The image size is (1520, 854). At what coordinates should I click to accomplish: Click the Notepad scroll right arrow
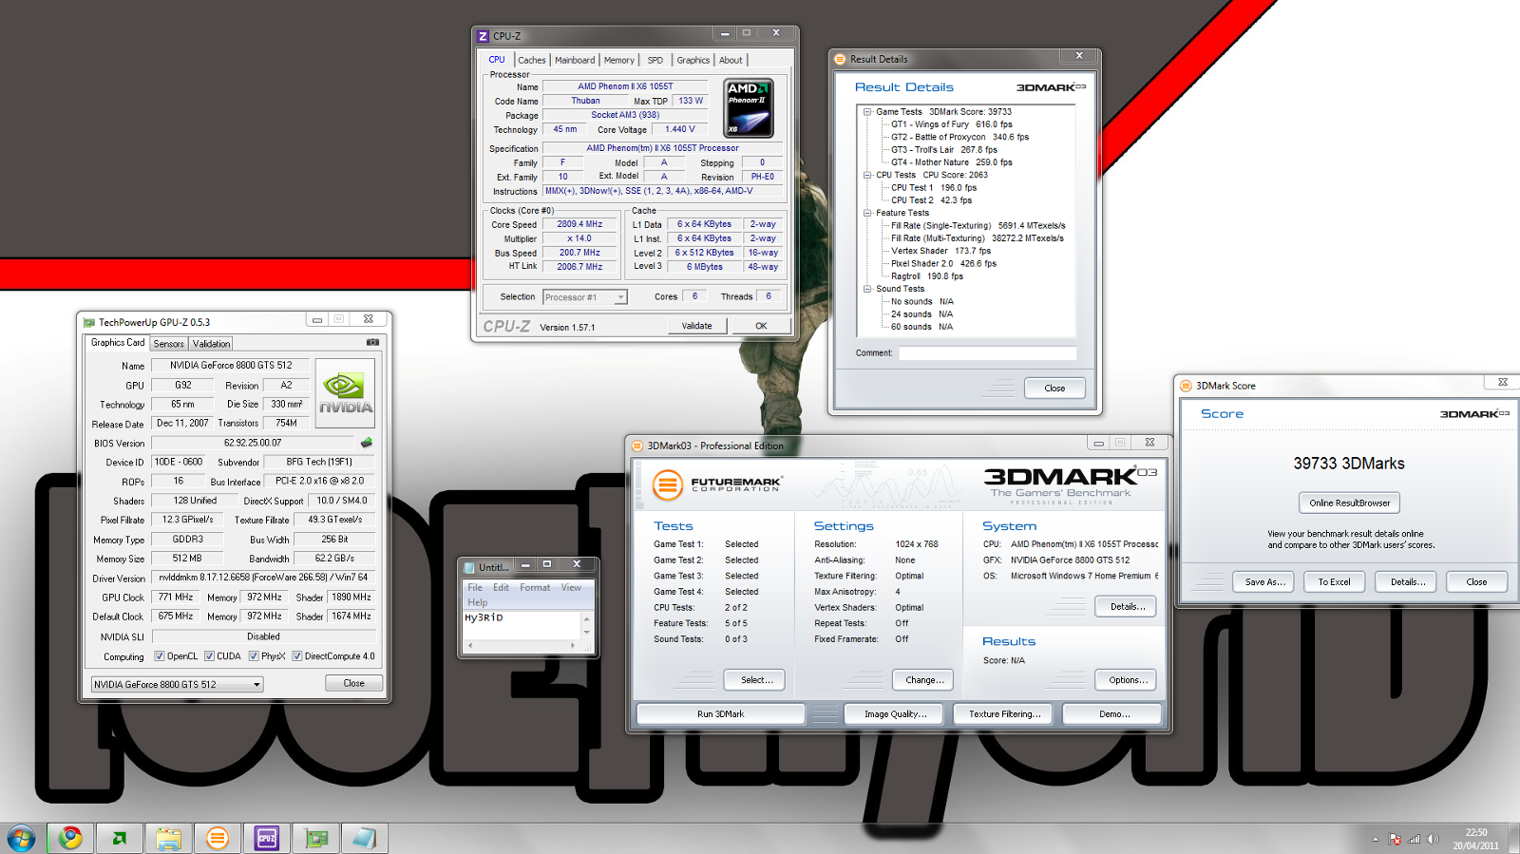(573, 645)
